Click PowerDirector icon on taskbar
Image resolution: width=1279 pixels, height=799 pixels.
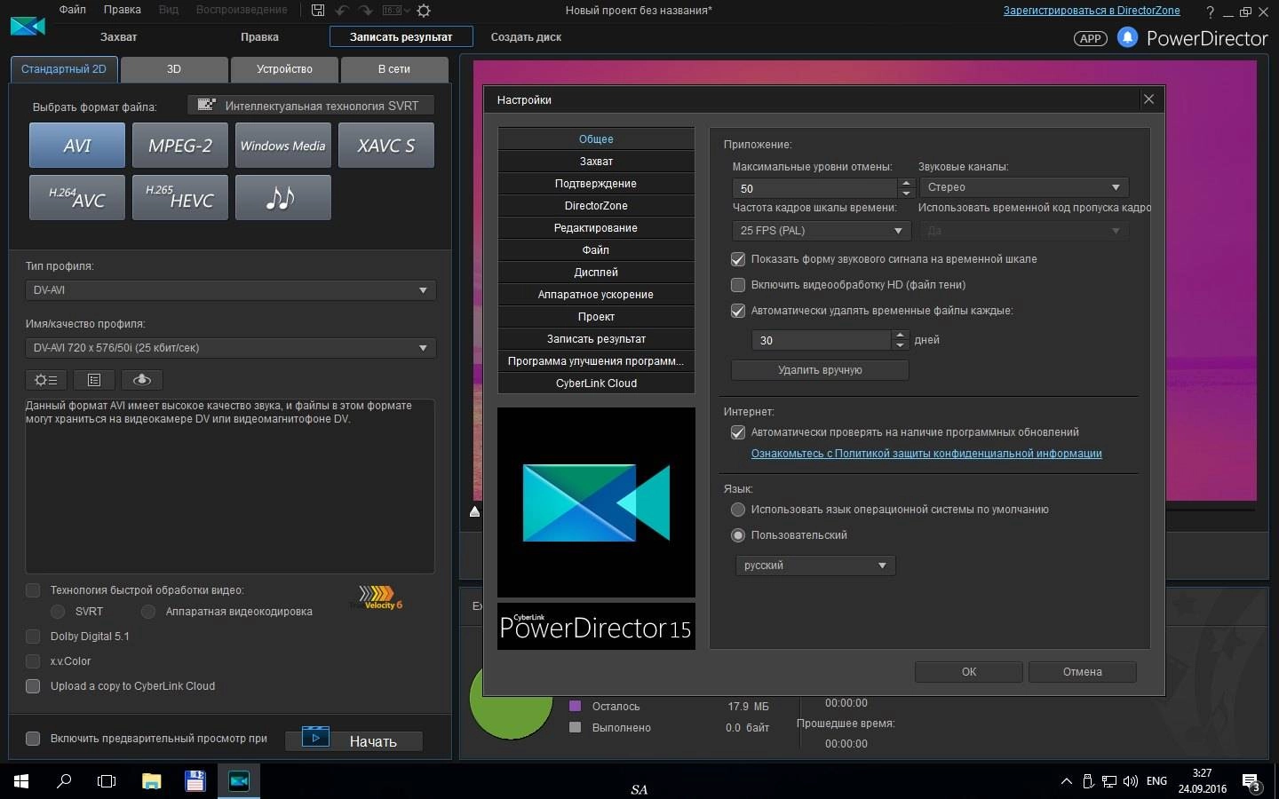239,781
